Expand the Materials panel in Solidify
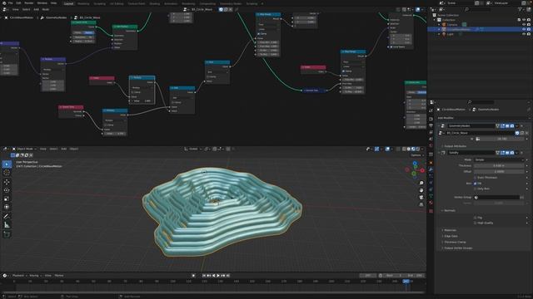 (x=450, y=230)
